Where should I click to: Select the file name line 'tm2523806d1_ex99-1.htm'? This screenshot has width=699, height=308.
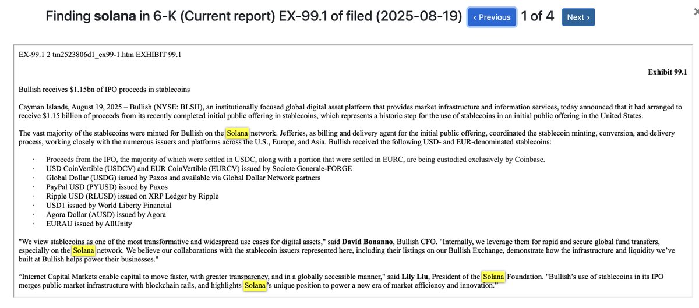[x=100, y=55]
